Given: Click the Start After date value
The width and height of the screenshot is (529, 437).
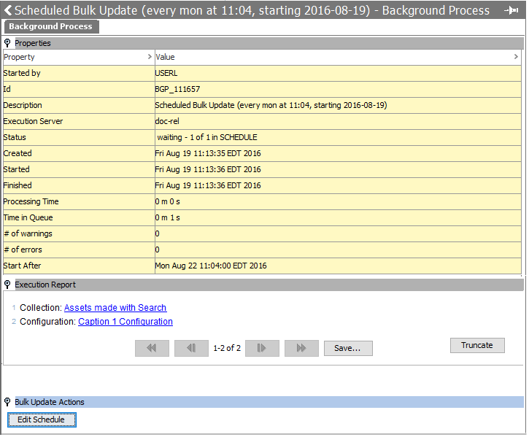Looking at the screenshot, I should [x=338, y=266].
